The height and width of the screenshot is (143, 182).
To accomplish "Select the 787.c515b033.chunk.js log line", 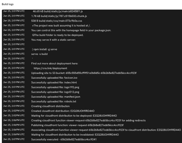I will tap(59, 16).
